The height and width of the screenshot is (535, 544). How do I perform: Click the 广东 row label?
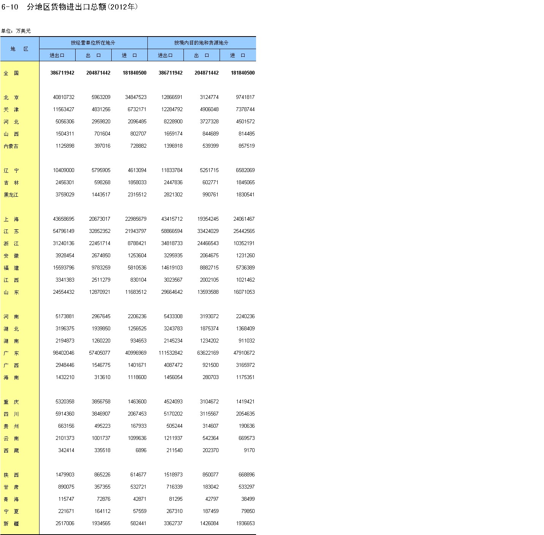pyautogui.click(x=11, y=353)
